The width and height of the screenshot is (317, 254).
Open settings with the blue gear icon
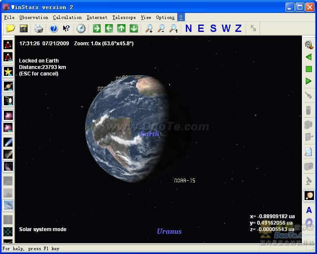click(x=309, y=223)
